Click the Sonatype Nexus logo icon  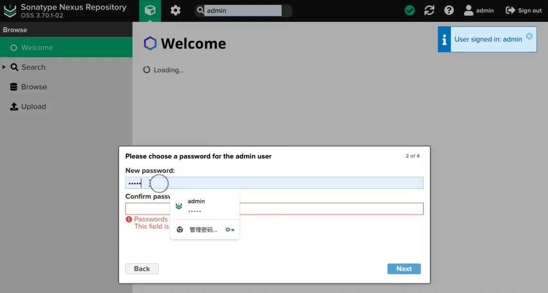point(10,11)
